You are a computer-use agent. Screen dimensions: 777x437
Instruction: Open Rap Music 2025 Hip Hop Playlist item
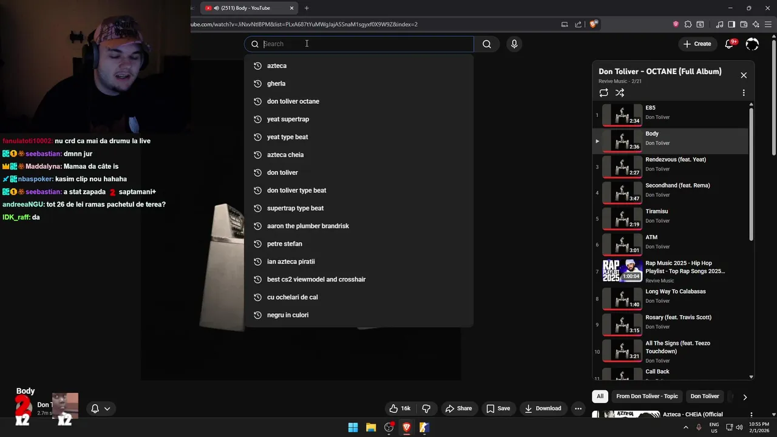pyautogui.click(x=670, y=271)
